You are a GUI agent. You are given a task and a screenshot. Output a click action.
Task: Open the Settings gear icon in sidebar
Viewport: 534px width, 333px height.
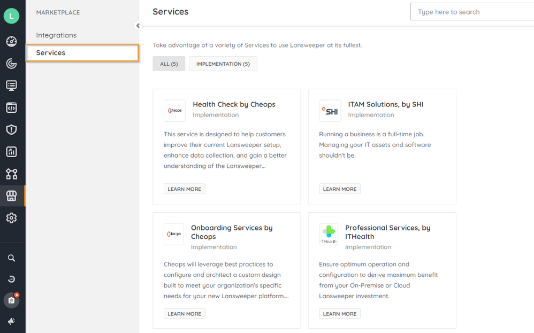[x=11, y=218]
